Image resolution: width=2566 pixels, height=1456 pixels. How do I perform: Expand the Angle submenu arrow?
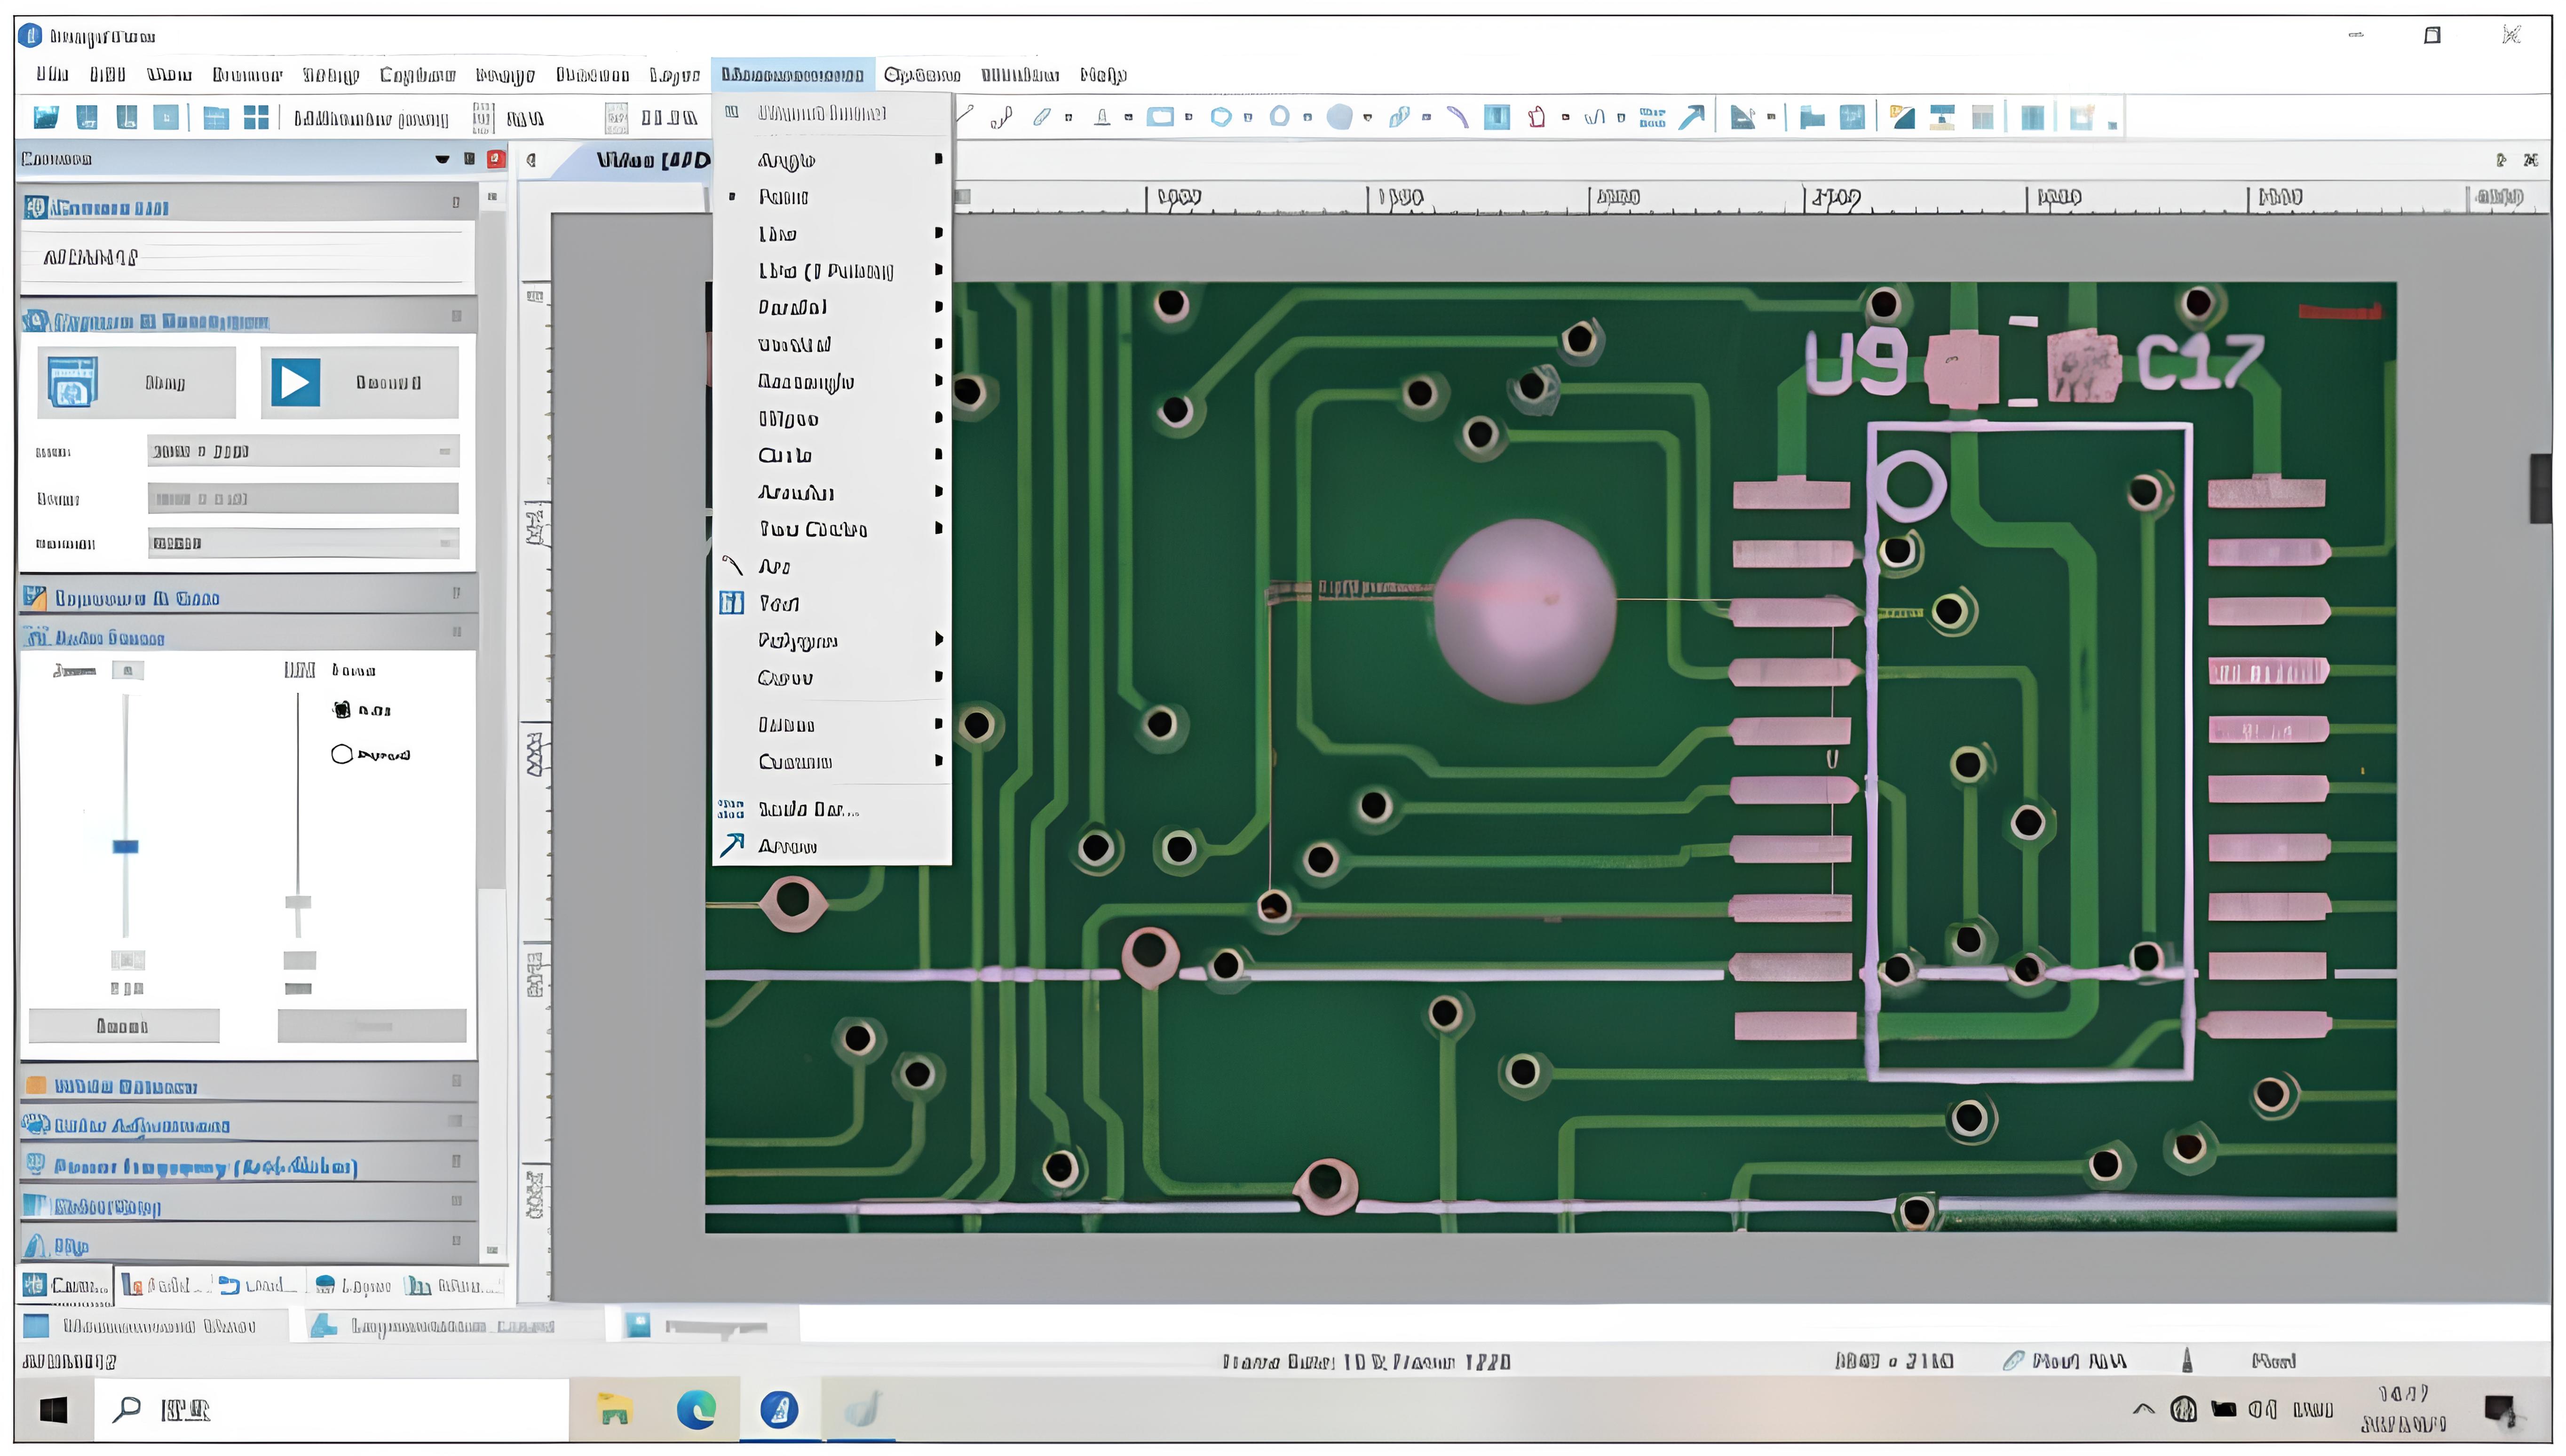tap(938, 159)
